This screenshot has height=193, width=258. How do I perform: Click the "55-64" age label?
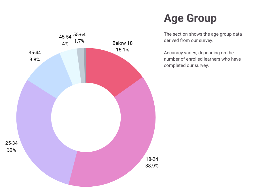79,34
